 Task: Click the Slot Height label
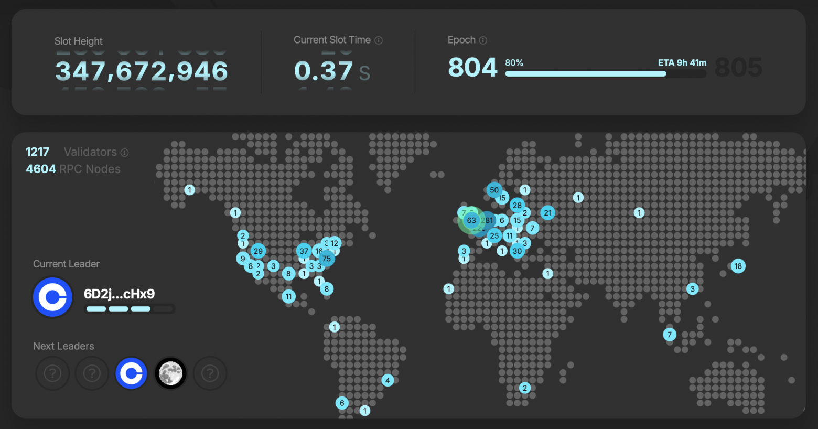pyautogui.click(x=79, y=41)
